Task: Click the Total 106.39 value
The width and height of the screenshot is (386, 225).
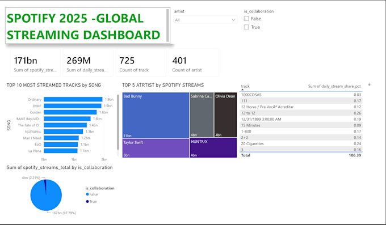Action: point(355,155)
